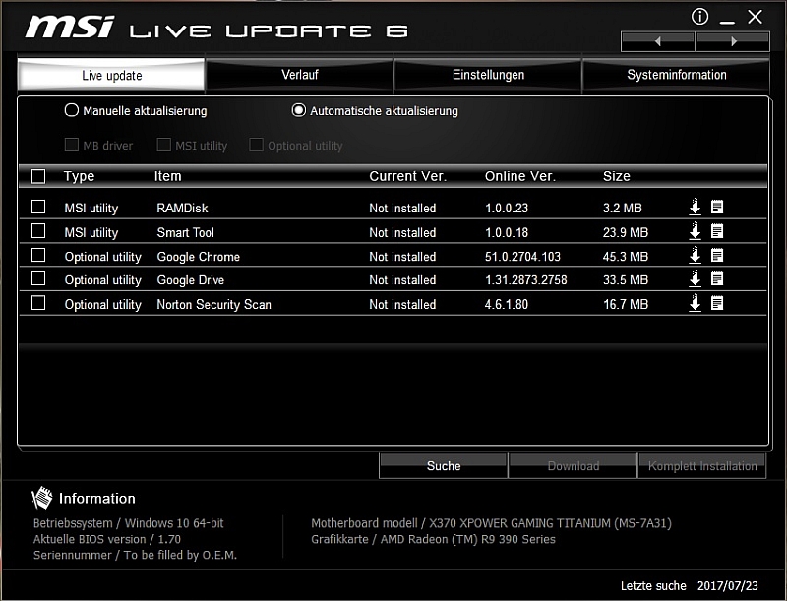Select the Google Drive item name
Screen dimensions: 787x601
click(x=190, y=280)
